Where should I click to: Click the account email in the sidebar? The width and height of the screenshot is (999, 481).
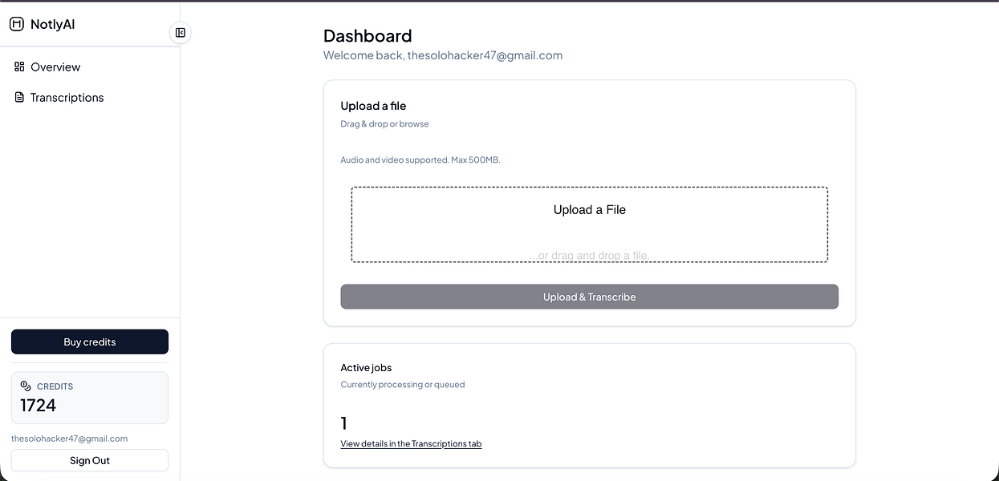click(70, 439)
